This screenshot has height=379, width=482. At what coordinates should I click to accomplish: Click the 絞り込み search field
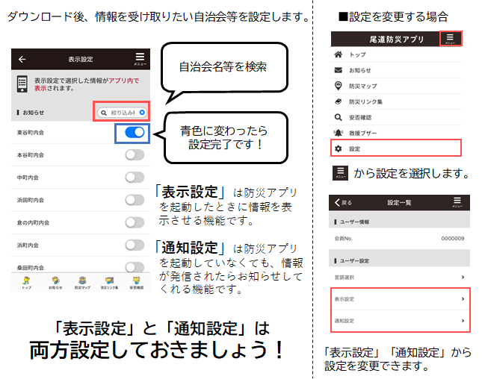122,113
